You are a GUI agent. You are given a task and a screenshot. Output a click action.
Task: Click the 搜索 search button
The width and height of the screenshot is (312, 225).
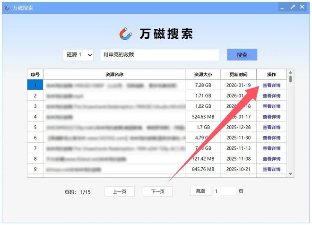point(242,54)
